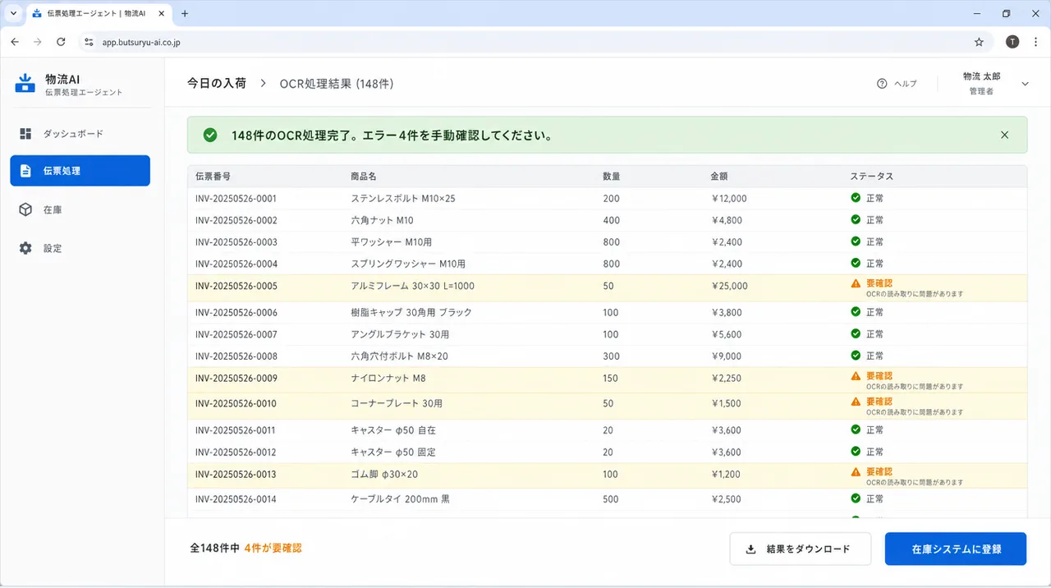The width and height of the screenshot is (1051, 588).
Task: Click the 正常 check icon for INV-20250526-0003
Action: tap(856, 241)
